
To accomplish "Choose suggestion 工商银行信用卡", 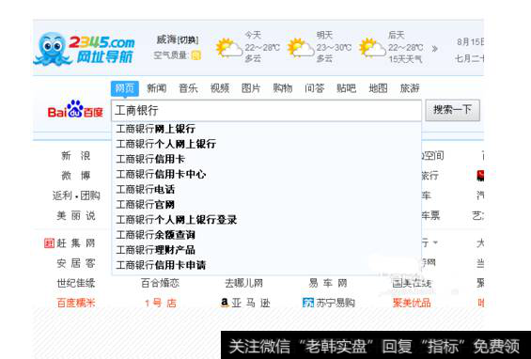I will 267,159.
